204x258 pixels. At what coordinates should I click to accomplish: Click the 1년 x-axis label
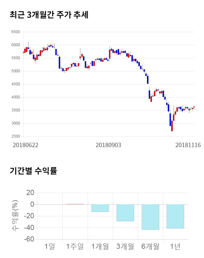pyautogui.click(x=175, y=246)
